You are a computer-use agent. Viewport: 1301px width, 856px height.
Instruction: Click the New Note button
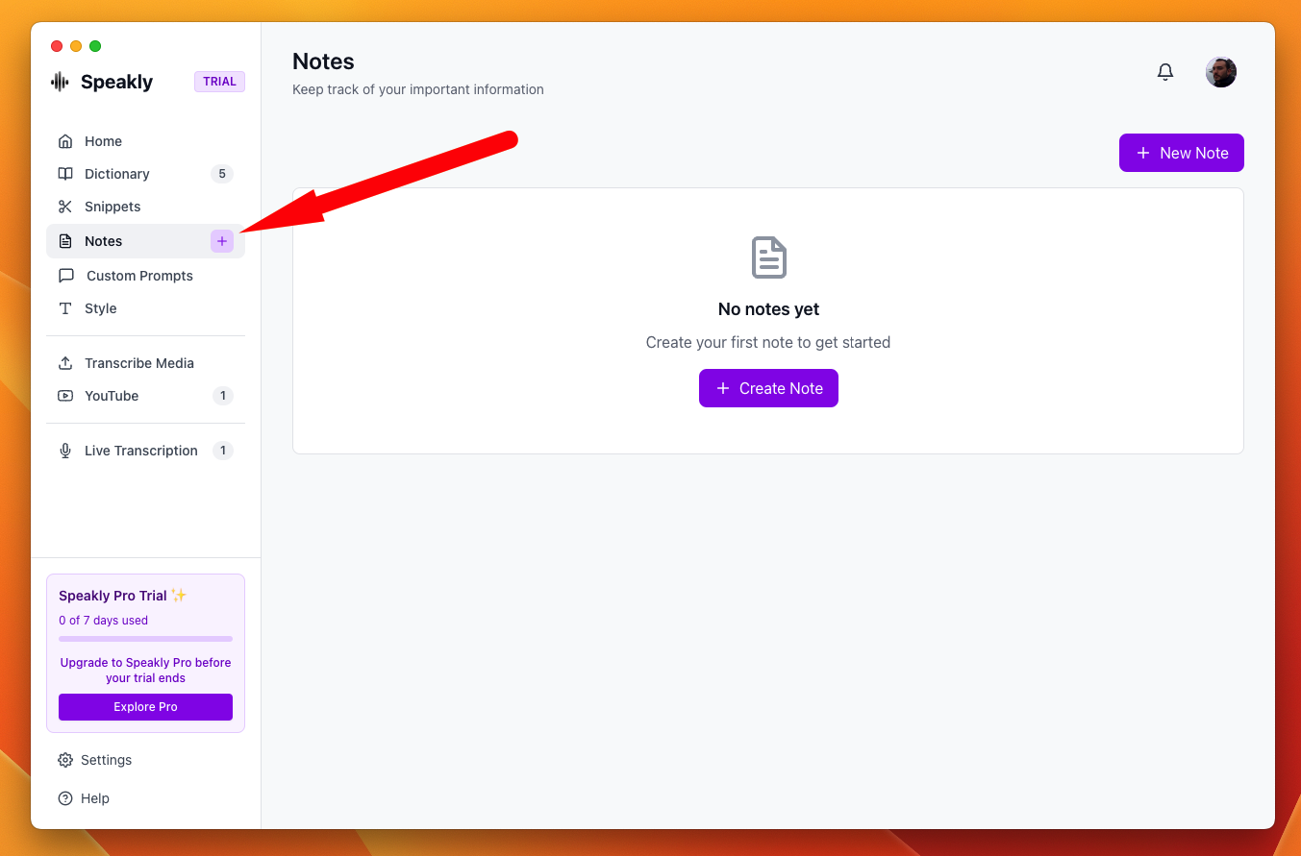point(1181,153)
